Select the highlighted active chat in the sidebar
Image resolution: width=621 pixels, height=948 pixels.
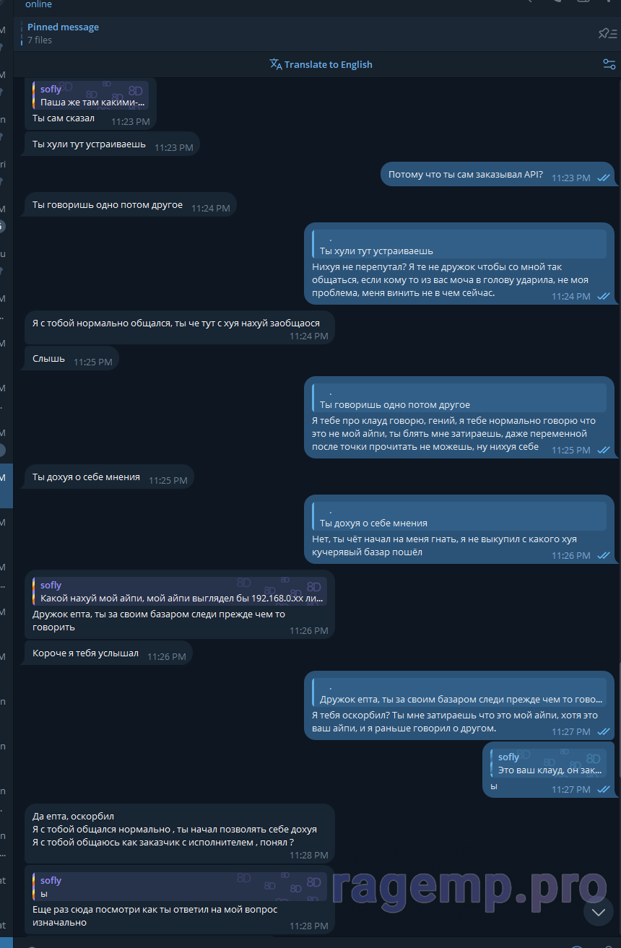click(x=6, y=485)
